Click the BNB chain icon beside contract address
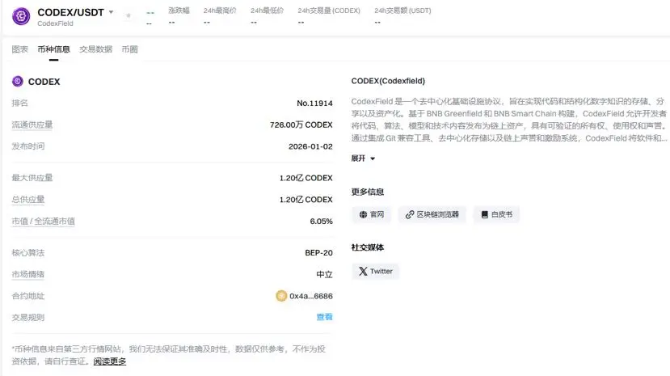The image size is (670, 376). coord(281,296)
